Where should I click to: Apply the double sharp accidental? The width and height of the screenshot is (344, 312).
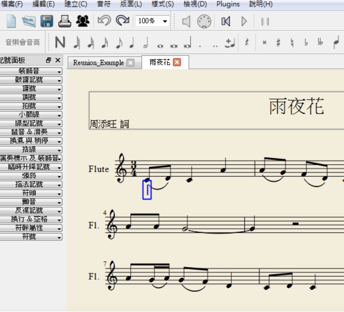click(264, 42)
